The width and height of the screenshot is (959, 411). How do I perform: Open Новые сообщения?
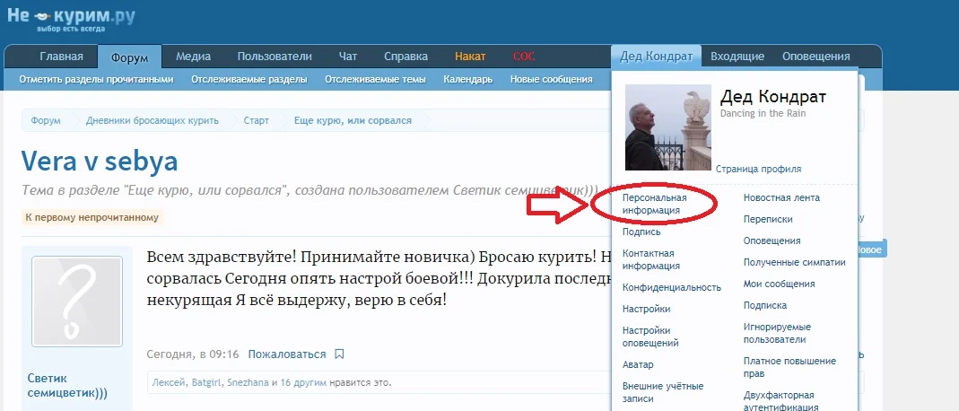coord(551,80)
